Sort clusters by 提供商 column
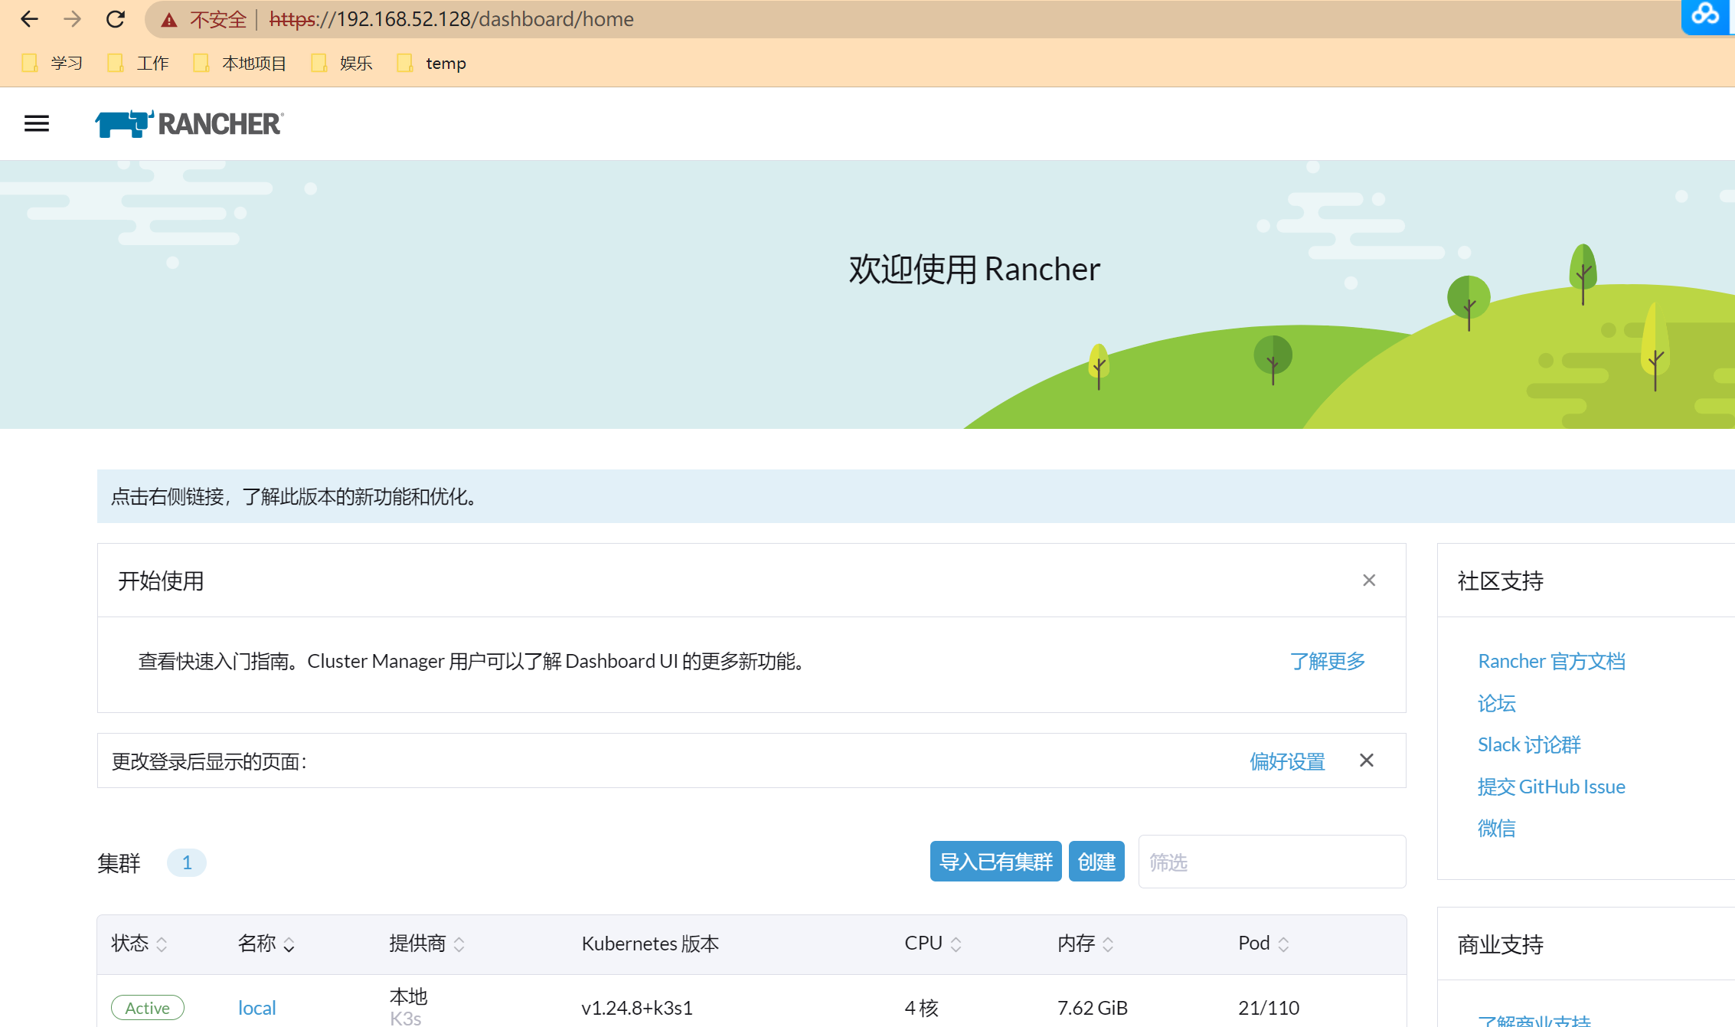The height and width of the screenshot is (1027, 1735). (426, 944)
